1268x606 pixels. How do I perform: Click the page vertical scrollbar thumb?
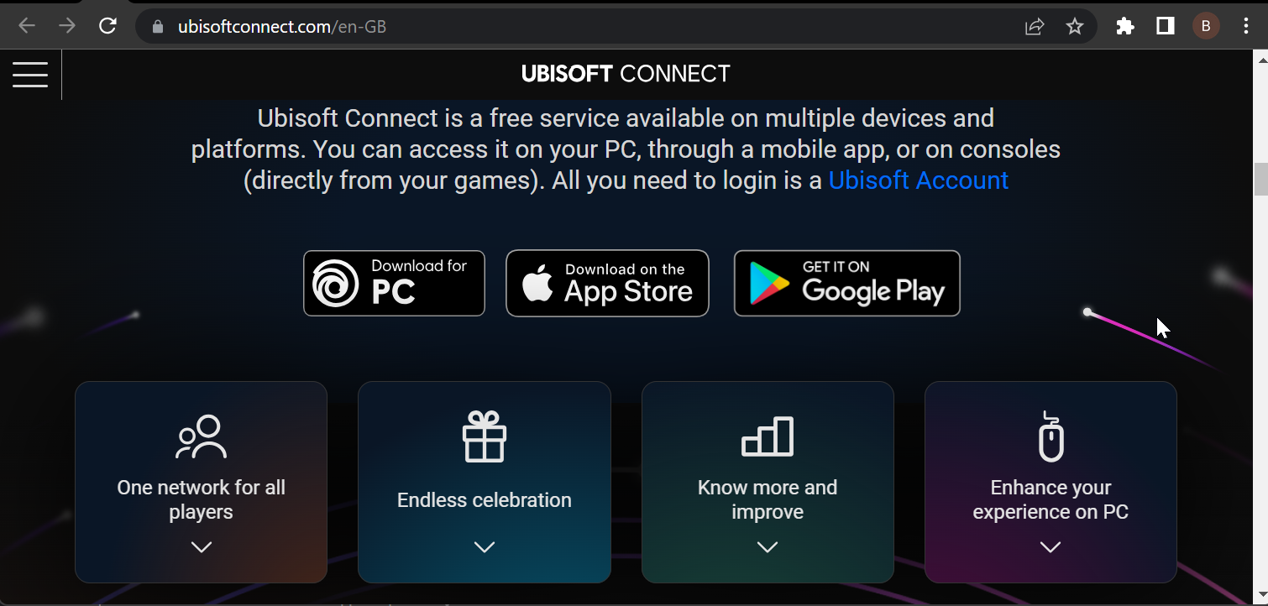coord(1260,180)
